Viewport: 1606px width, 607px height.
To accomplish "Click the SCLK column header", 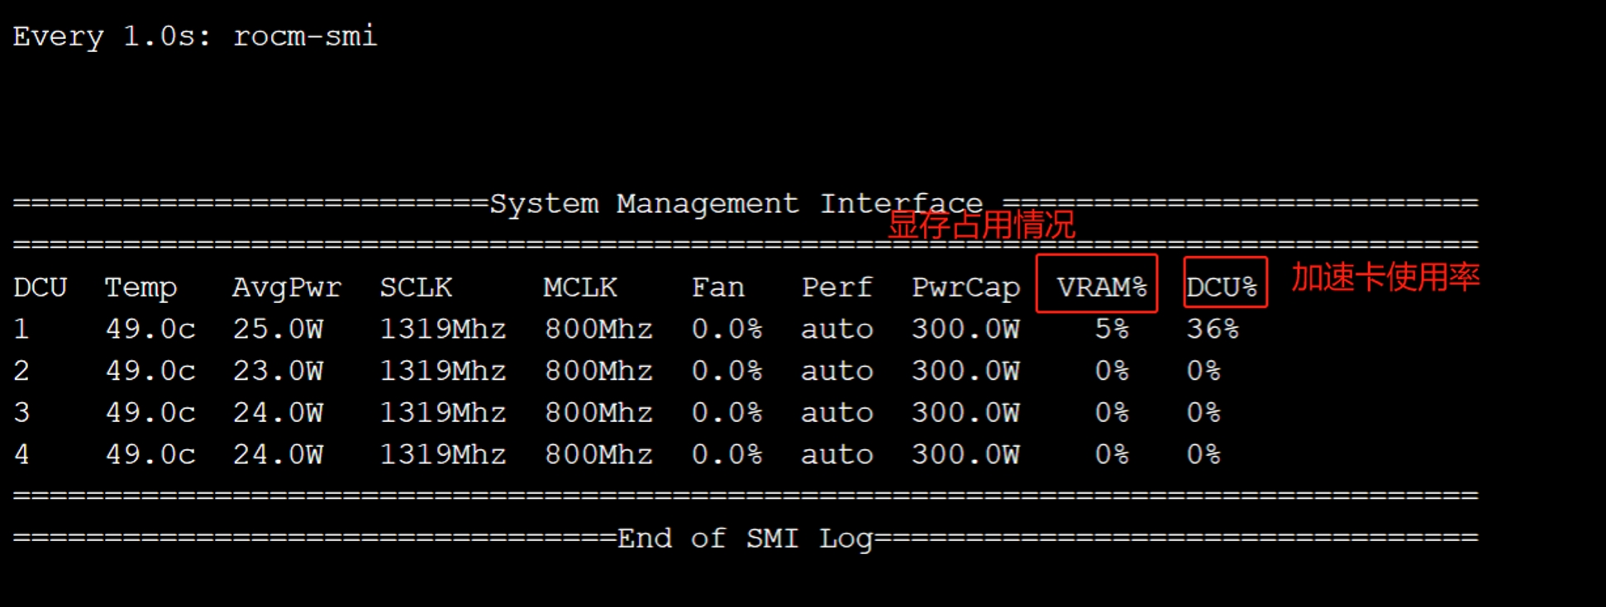I will point(416,287).
